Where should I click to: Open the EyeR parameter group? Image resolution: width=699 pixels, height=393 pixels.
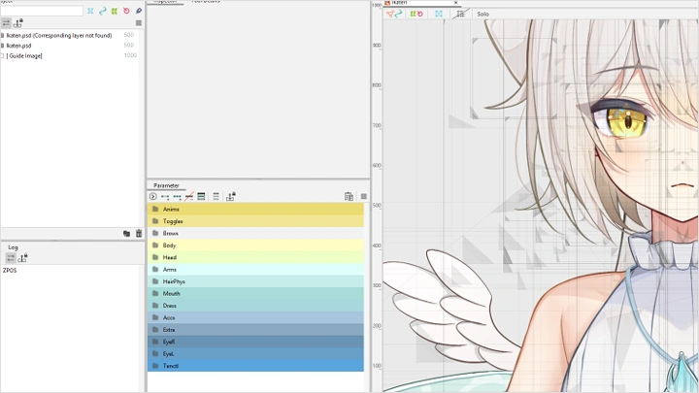tap(255, 342)
